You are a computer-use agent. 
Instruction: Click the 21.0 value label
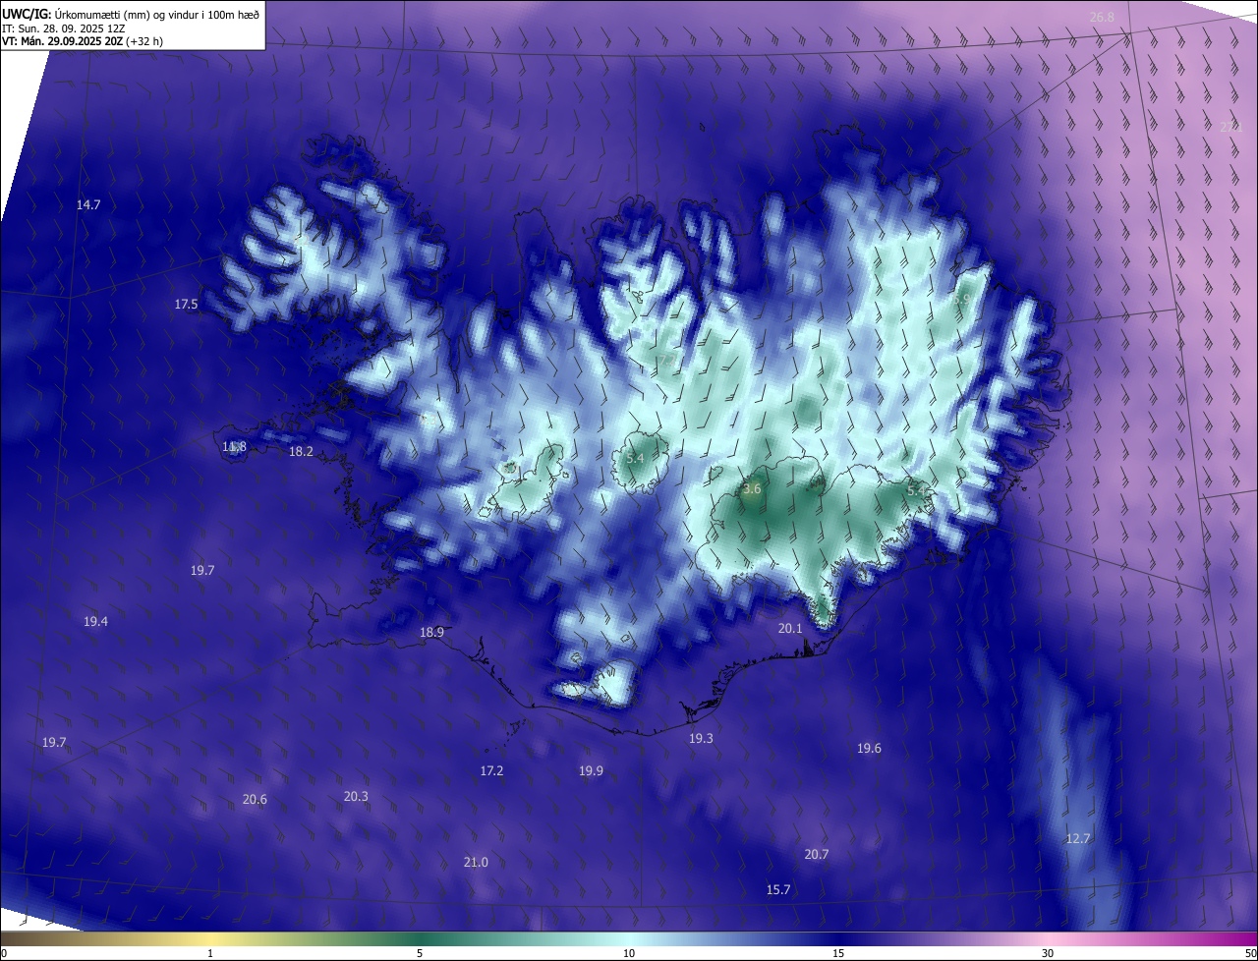coord(476,863)
